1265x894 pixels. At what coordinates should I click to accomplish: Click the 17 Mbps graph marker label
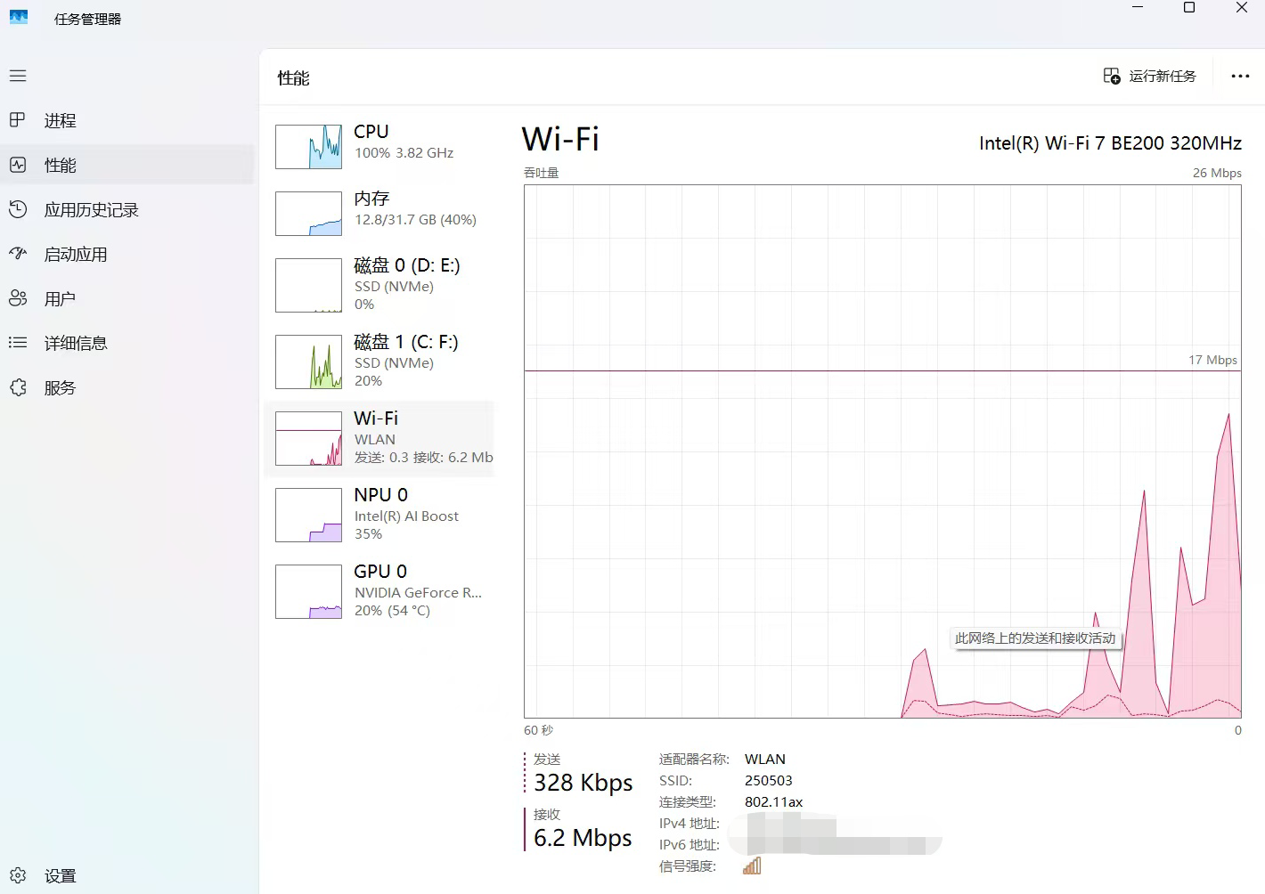tap(1212, 360)
